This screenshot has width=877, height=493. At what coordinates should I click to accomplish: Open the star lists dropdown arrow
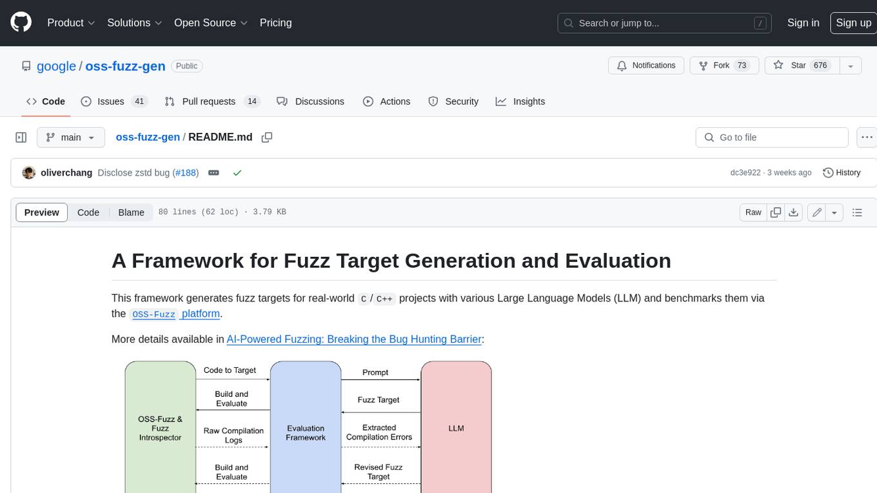click(851, 66)
